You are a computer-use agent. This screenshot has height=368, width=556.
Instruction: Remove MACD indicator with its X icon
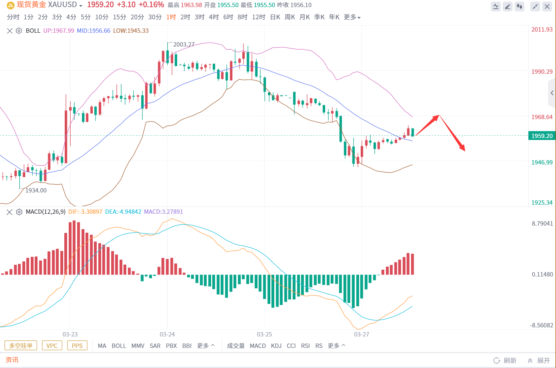[10, 212]
